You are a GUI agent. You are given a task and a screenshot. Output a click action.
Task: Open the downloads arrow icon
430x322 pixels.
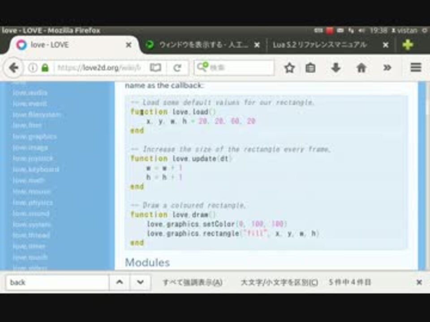pyautogui.click(x=336, y=68)
